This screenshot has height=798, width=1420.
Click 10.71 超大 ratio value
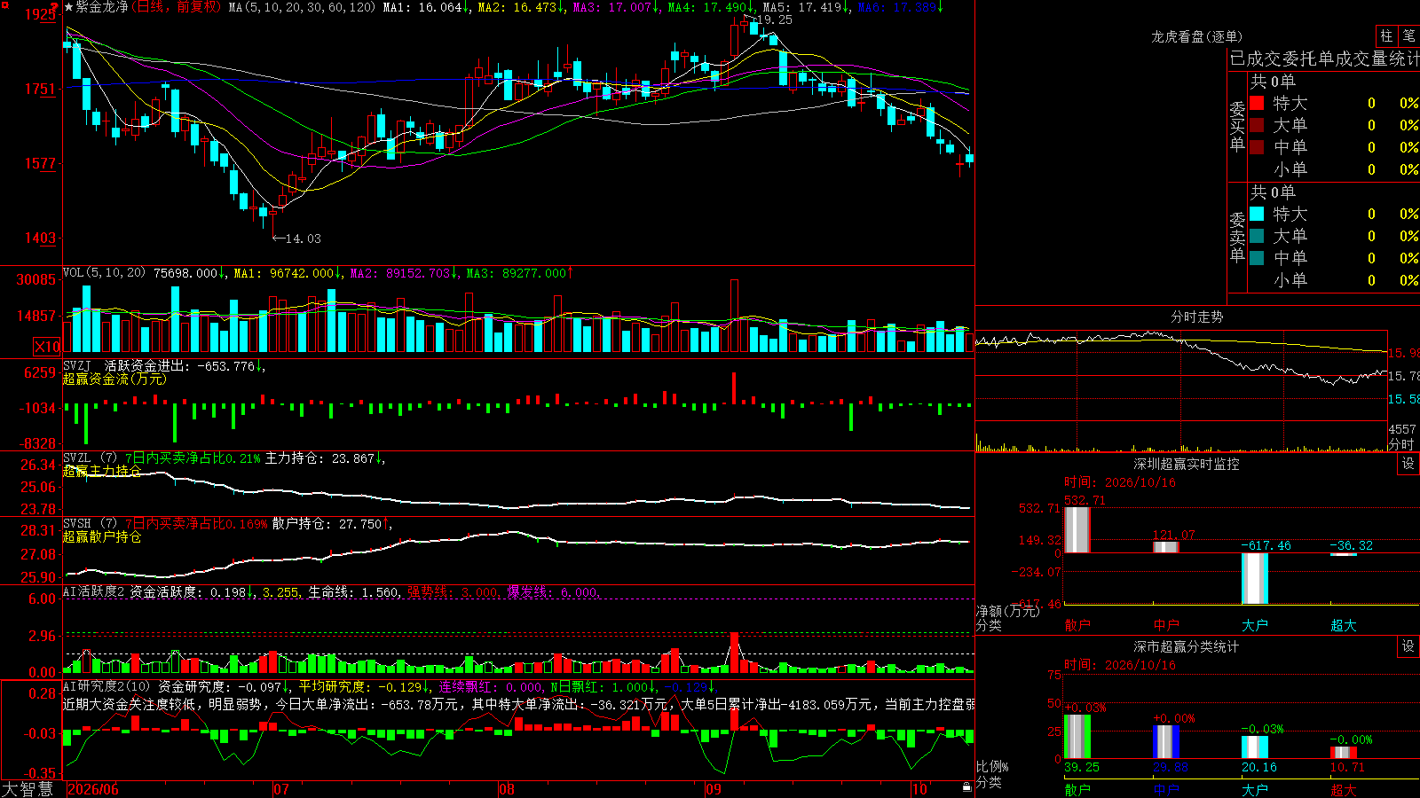[1347, 767]
